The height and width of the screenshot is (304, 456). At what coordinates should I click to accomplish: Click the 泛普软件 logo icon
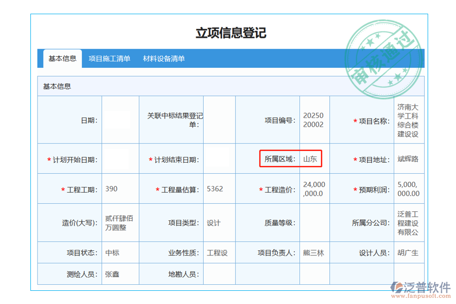[396, 286]
